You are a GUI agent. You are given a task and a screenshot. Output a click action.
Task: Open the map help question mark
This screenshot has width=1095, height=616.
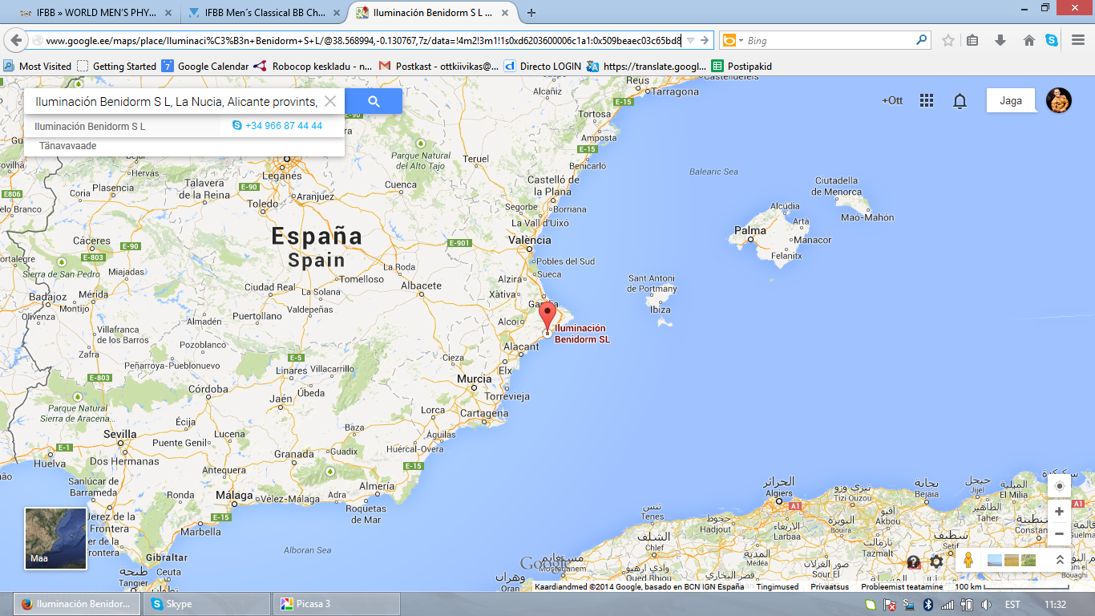(x=913, y=561)
